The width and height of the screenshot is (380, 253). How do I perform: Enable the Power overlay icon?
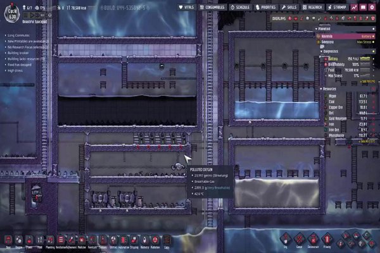click(296, 18)
